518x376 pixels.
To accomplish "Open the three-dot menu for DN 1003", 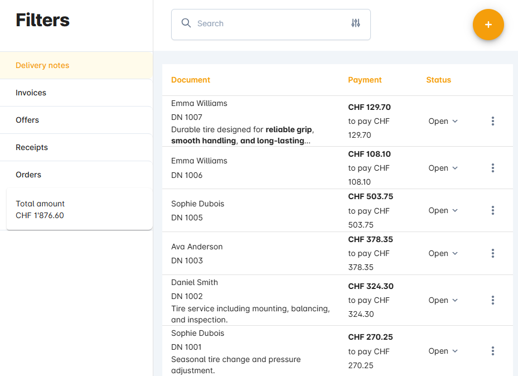I will click(x=492, y=253).
